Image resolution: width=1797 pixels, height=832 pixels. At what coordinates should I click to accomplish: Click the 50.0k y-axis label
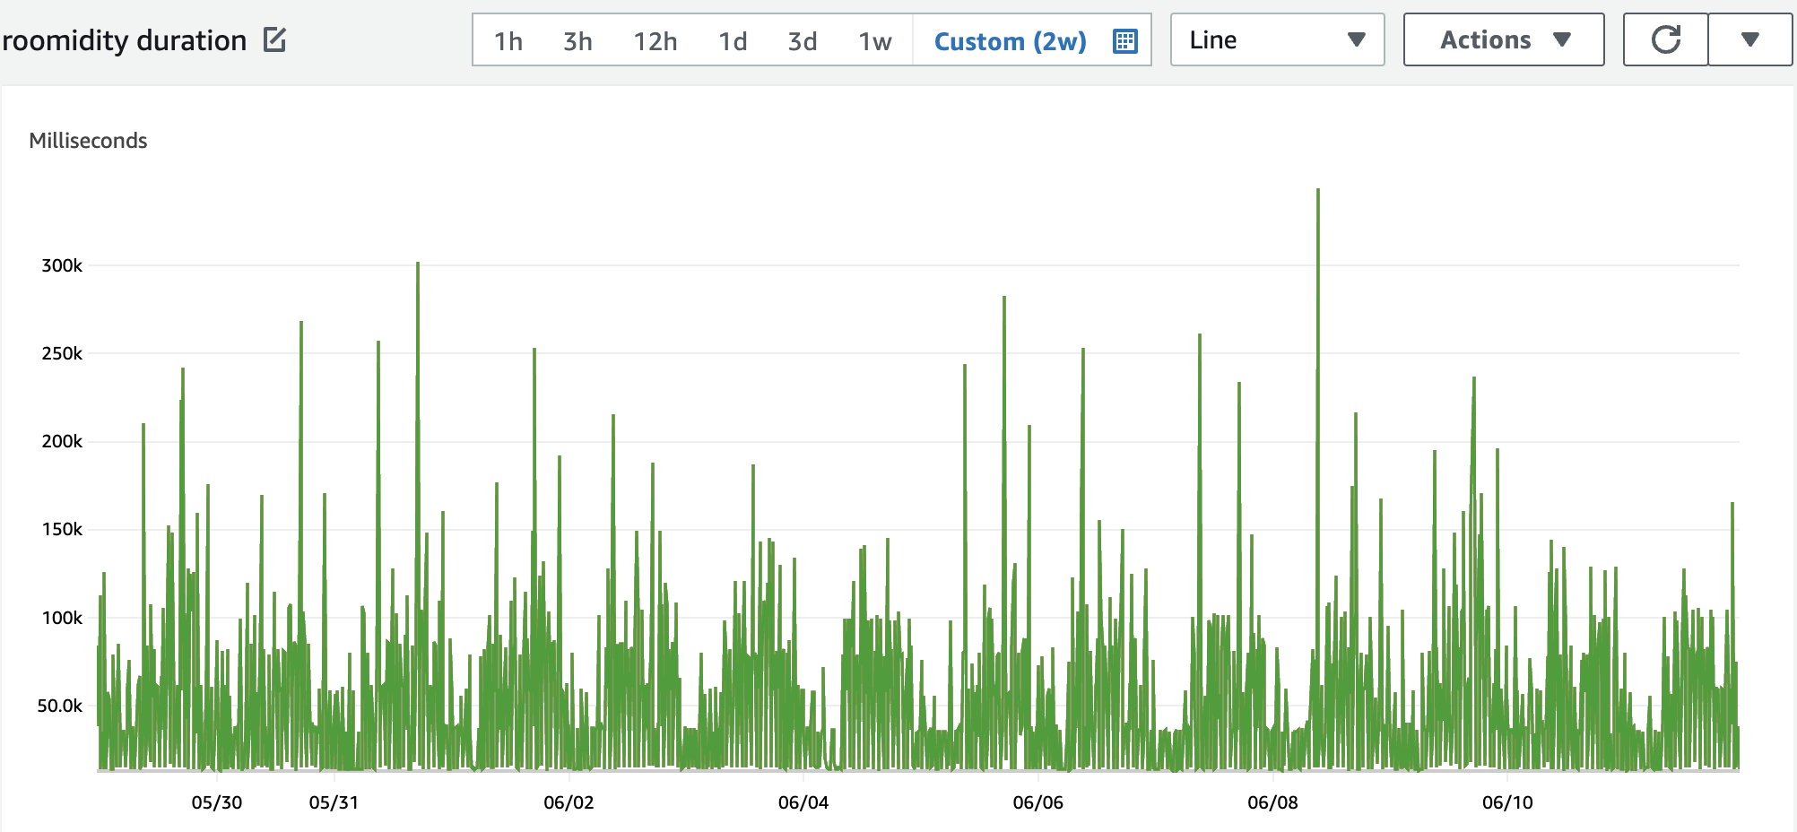pos(60,706)
